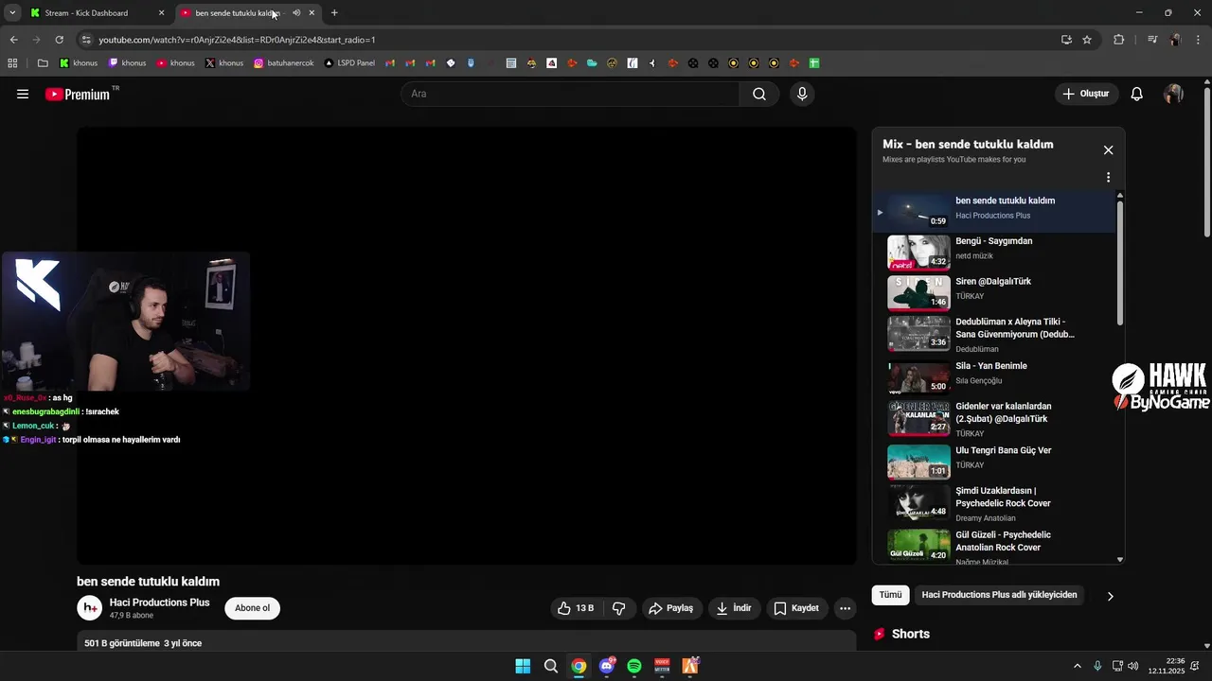Open Windows Start menu

tap(523, 666)
